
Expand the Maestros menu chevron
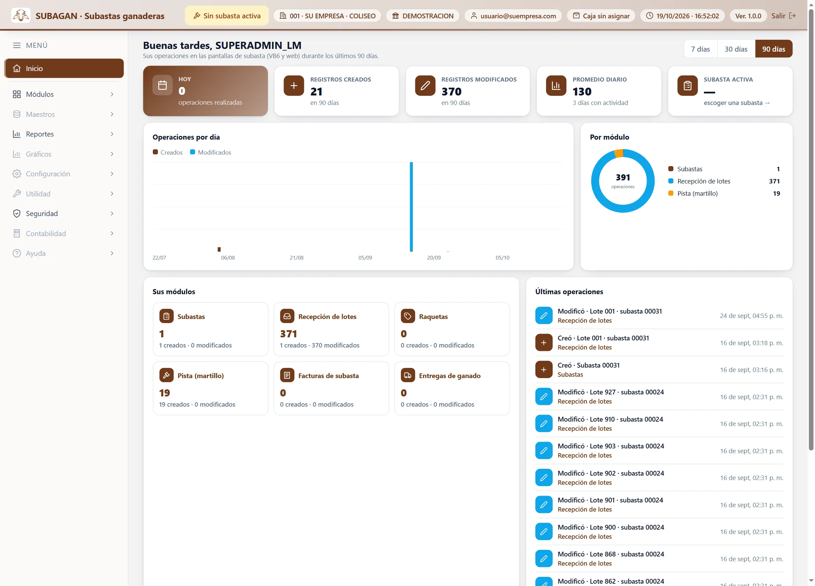pos(112,114)
